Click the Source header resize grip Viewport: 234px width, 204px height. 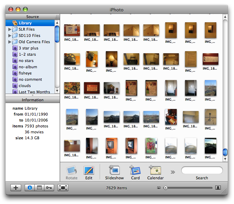click(57, 17)
